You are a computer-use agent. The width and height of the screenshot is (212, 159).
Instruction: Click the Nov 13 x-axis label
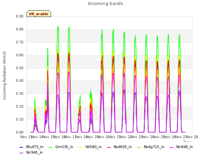tap(26, 137)
